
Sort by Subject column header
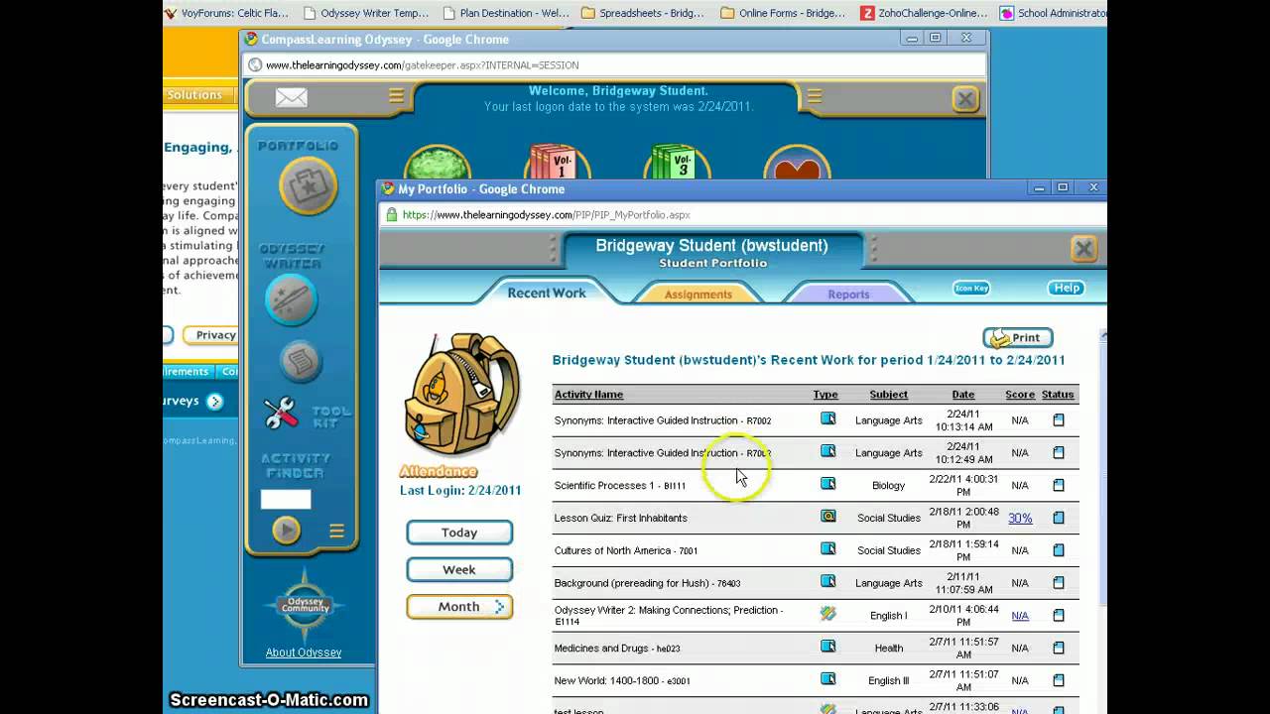point(888,395)
